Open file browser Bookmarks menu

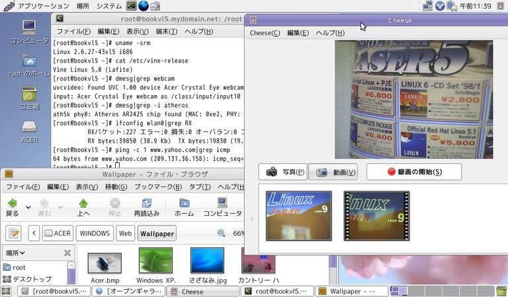pos(158,187)
